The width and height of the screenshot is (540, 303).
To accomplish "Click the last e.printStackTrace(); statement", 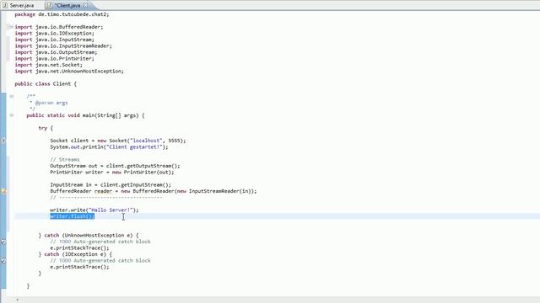I will tap(79, 267).
